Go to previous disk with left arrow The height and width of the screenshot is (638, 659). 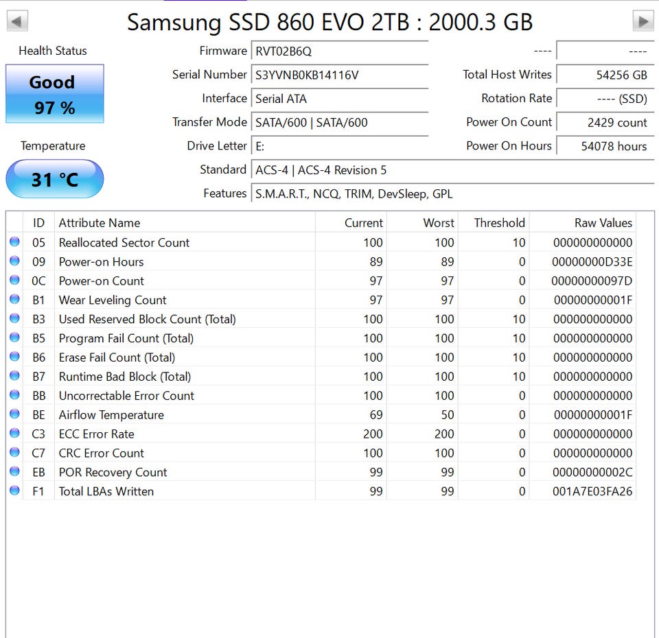17,21
